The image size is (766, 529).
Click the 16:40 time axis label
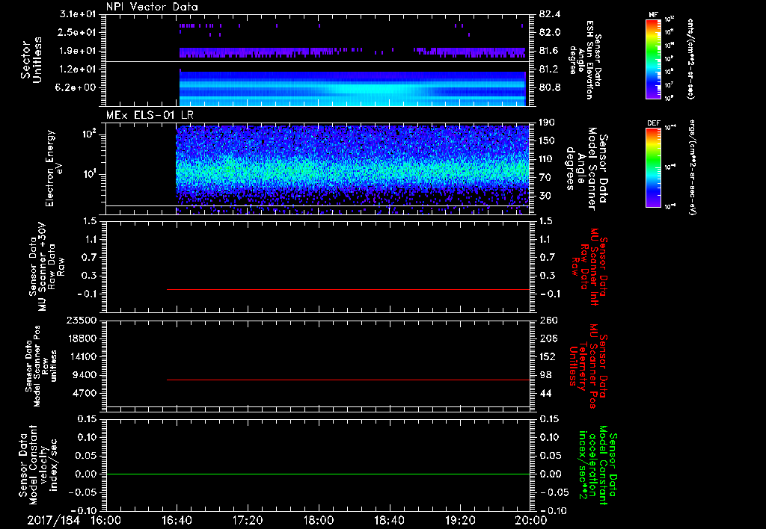pyautogui.click(x=177, y=520)
